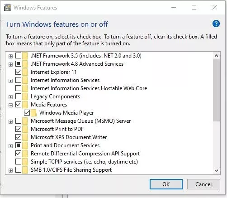Click the folder icon next to Simple TCPIP services
This screenshot has height=198, width=227.
pyautogui.click(x=25, y=162)
